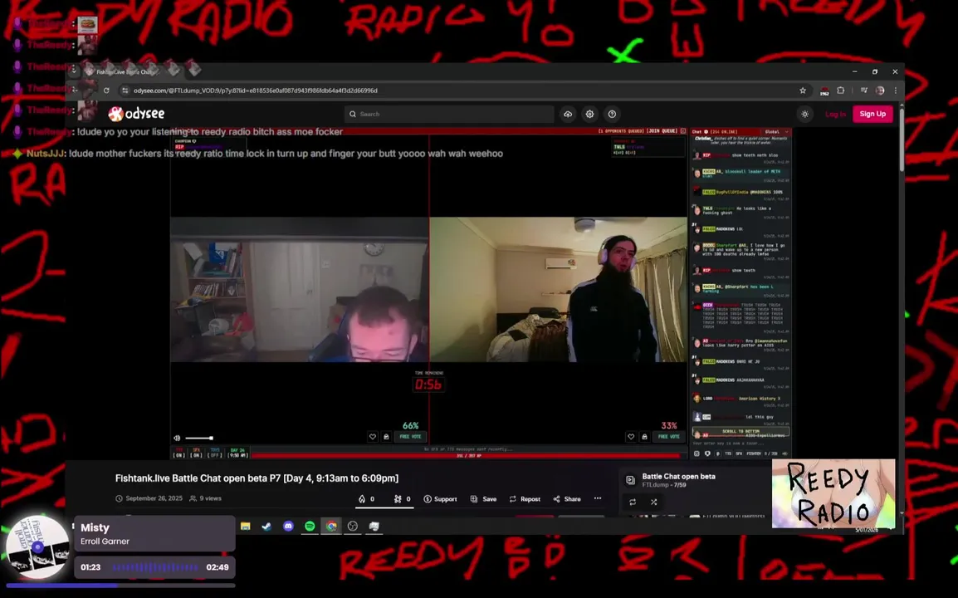Viewport: 958px width, 598px height.
Task: Click the Share button
Action: (567, 499)
